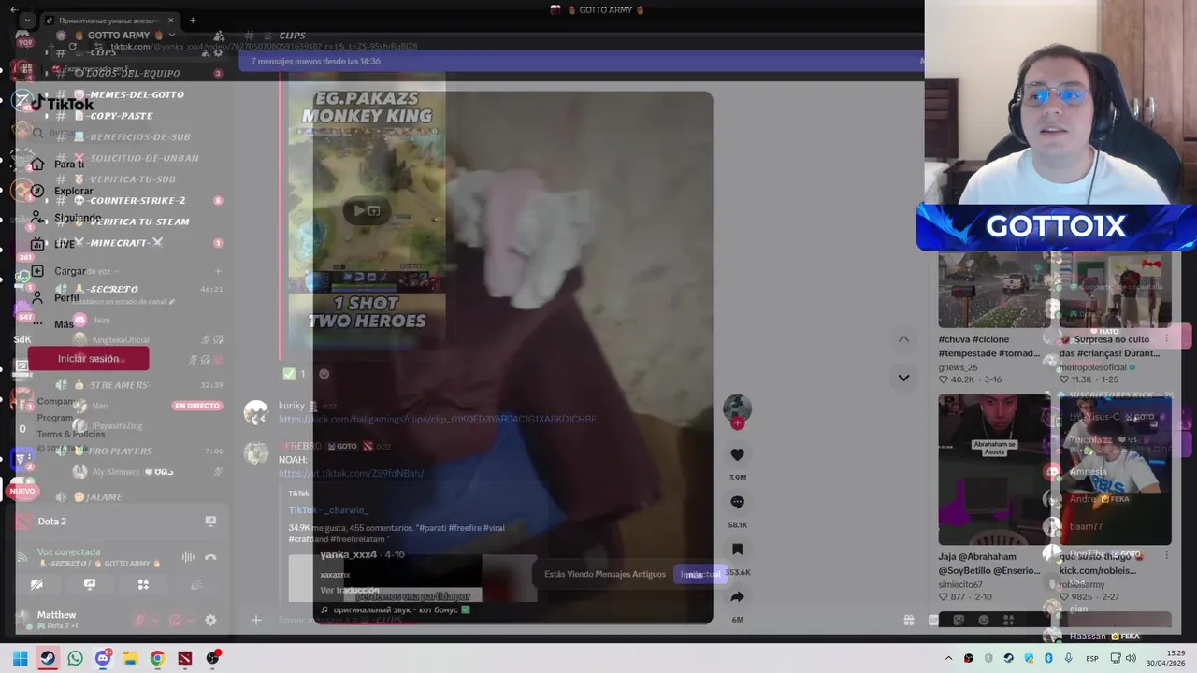Open Discord activities launcher icon
1197x673 pixels.
[143, 584]
